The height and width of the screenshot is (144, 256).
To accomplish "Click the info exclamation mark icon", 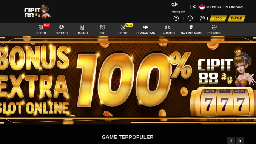I will click(x=190, y=18).
